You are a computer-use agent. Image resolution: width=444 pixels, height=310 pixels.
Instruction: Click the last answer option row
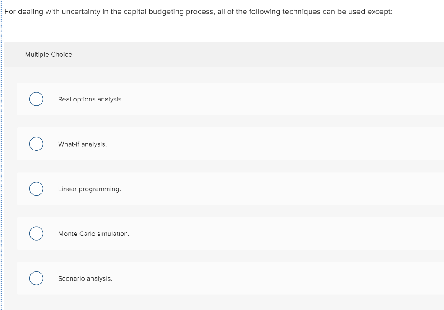coord(217,278)
